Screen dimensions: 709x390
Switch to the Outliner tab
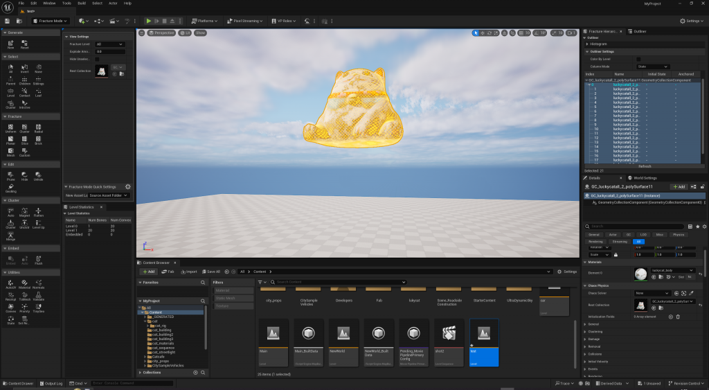[x=637, y=31]
